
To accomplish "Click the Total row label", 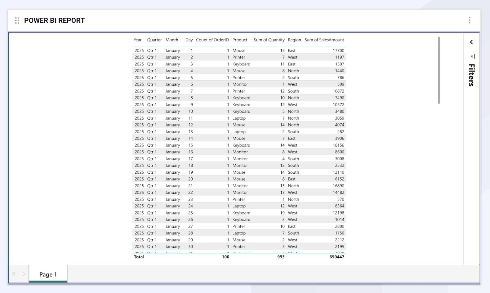I will [x=139, y=257].
